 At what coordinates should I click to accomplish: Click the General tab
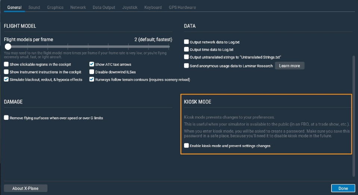click(14, 7)
